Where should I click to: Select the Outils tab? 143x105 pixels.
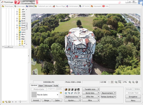[56, 86]
